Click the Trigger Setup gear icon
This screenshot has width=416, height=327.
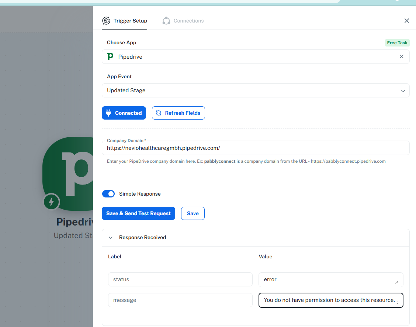(x=106, y=21)
